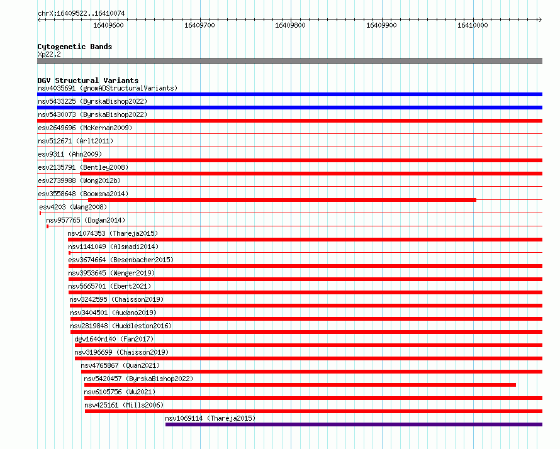This screenshot has width=560, height=449.
Task: Click the 16410000 ruler position
Action: pos(473,25)
